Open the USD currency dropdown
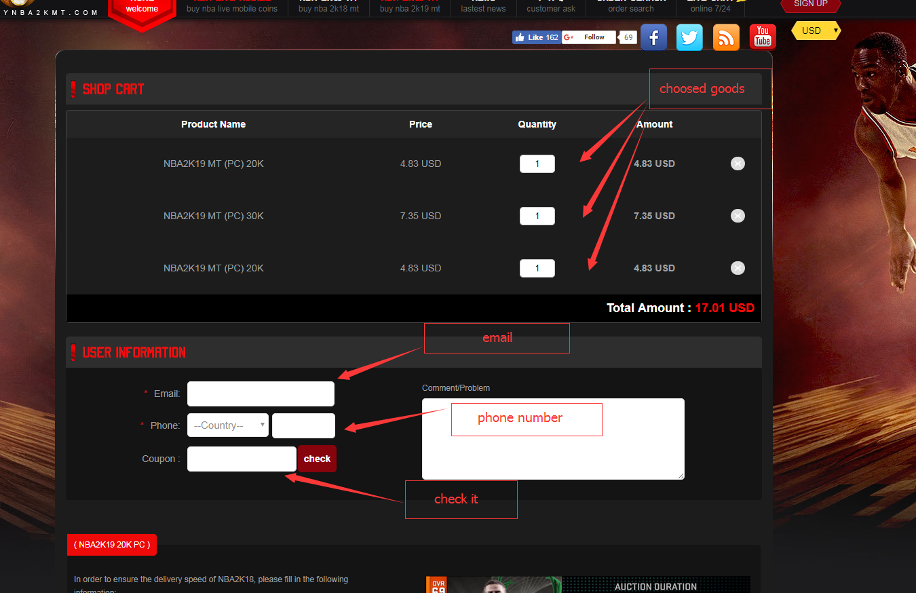The image size is (916, 593). click(x=816, y=31)
